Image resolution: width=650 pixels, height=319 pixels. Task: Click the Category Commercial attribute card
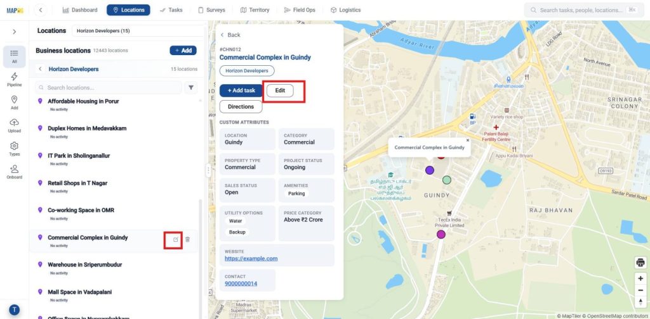(x=307, y=139)
